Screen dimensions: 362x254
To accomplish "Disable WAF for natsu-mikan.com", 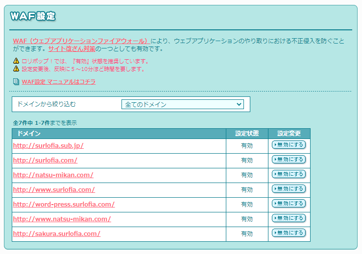I will 289,174.
